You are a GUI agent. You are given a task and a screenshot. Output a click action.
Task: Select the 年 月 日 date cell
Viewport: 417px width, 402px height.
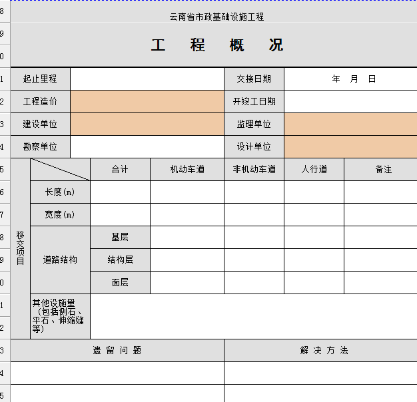(353, 79)
